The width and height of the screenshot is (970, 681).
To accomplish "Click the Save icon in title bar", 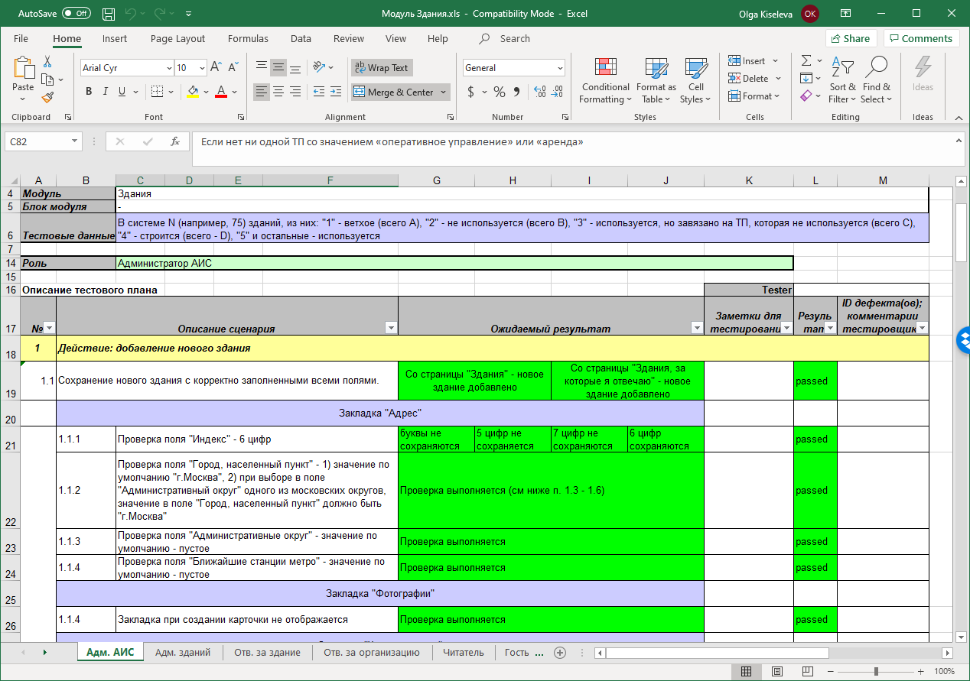I will [109, 14].
